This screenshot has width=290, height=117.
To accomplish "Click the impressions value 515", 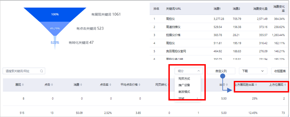I will pyautogui.click(x=22, y=113).
